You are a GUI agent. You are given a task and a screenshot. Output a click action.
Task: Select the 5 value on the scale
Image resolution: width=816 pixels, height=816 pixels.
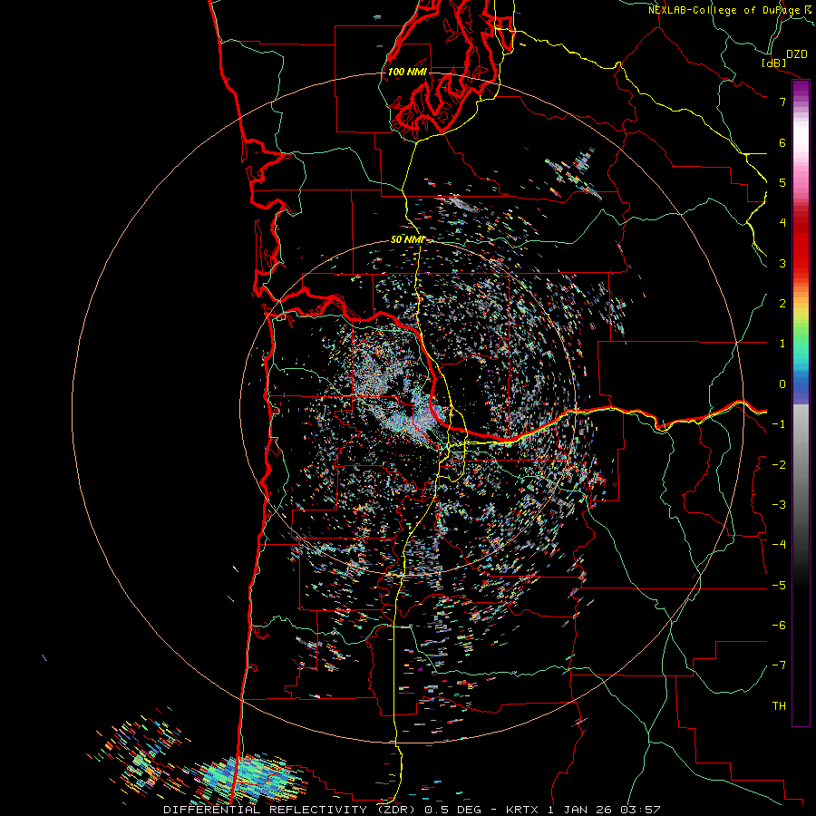(x=782, y=182)
